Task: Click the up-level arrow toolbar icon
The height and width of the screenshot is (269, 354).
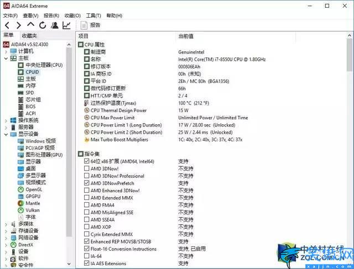Action: (31, 24)
